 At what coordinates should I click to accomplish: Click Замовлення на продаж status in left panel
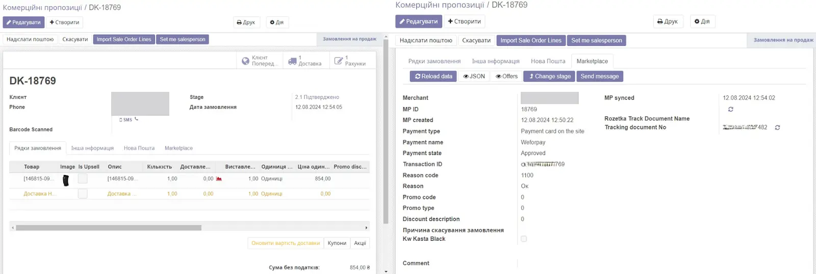349,39
